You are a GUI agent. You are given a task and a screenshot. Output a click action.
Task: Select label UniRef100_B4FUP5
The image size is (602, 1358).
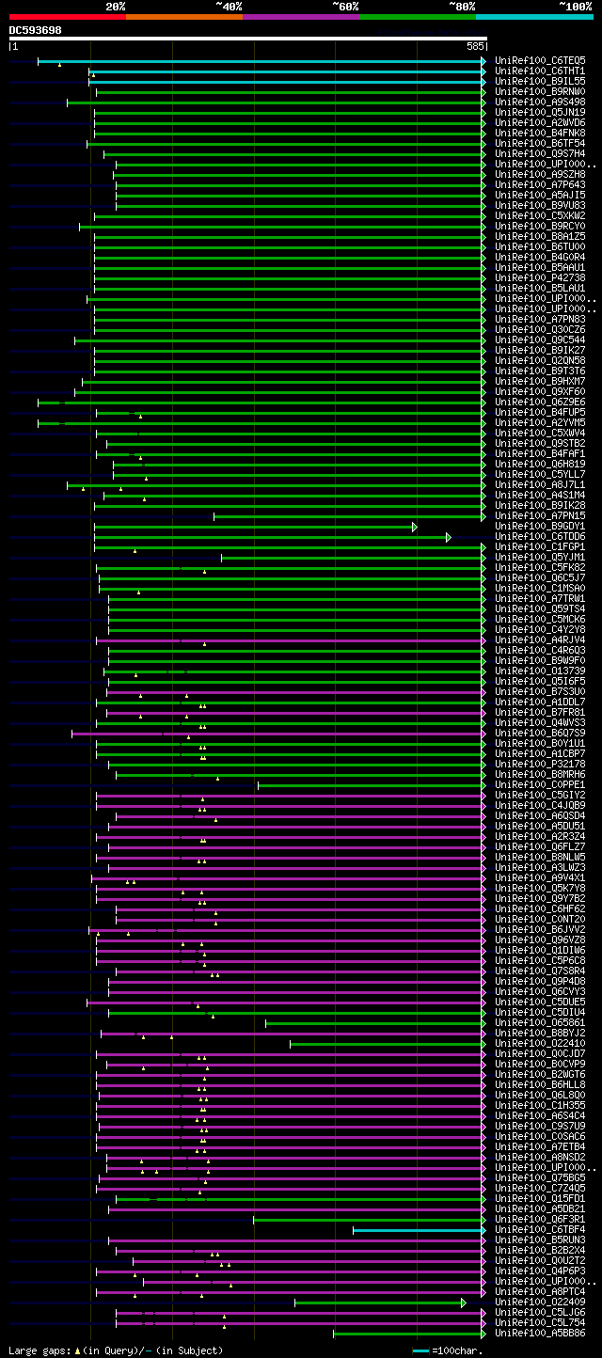[540, 412]
